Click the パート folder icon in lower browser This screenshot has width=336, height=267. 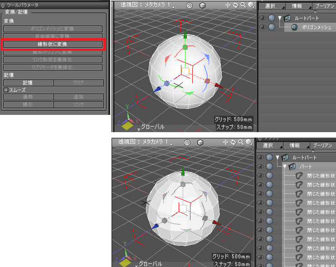[x=292, y=167]
